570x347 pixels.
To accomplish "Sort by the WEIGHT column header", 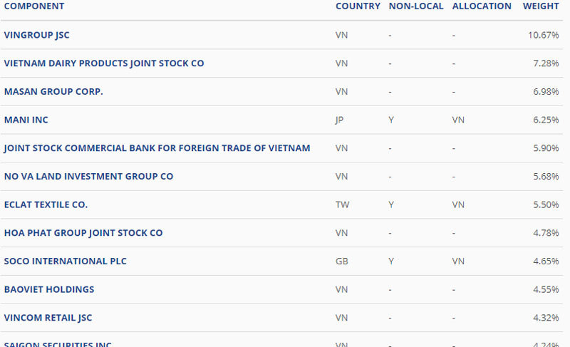I will pos(541,6).
